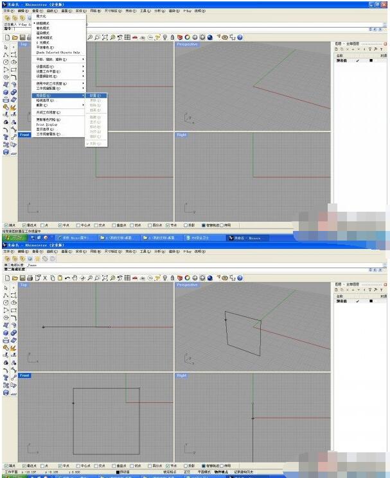Click Hide lightbulb icon in lower Rhino window
Viewport: 390px width, 478px height.
click(x=165, y=278)
